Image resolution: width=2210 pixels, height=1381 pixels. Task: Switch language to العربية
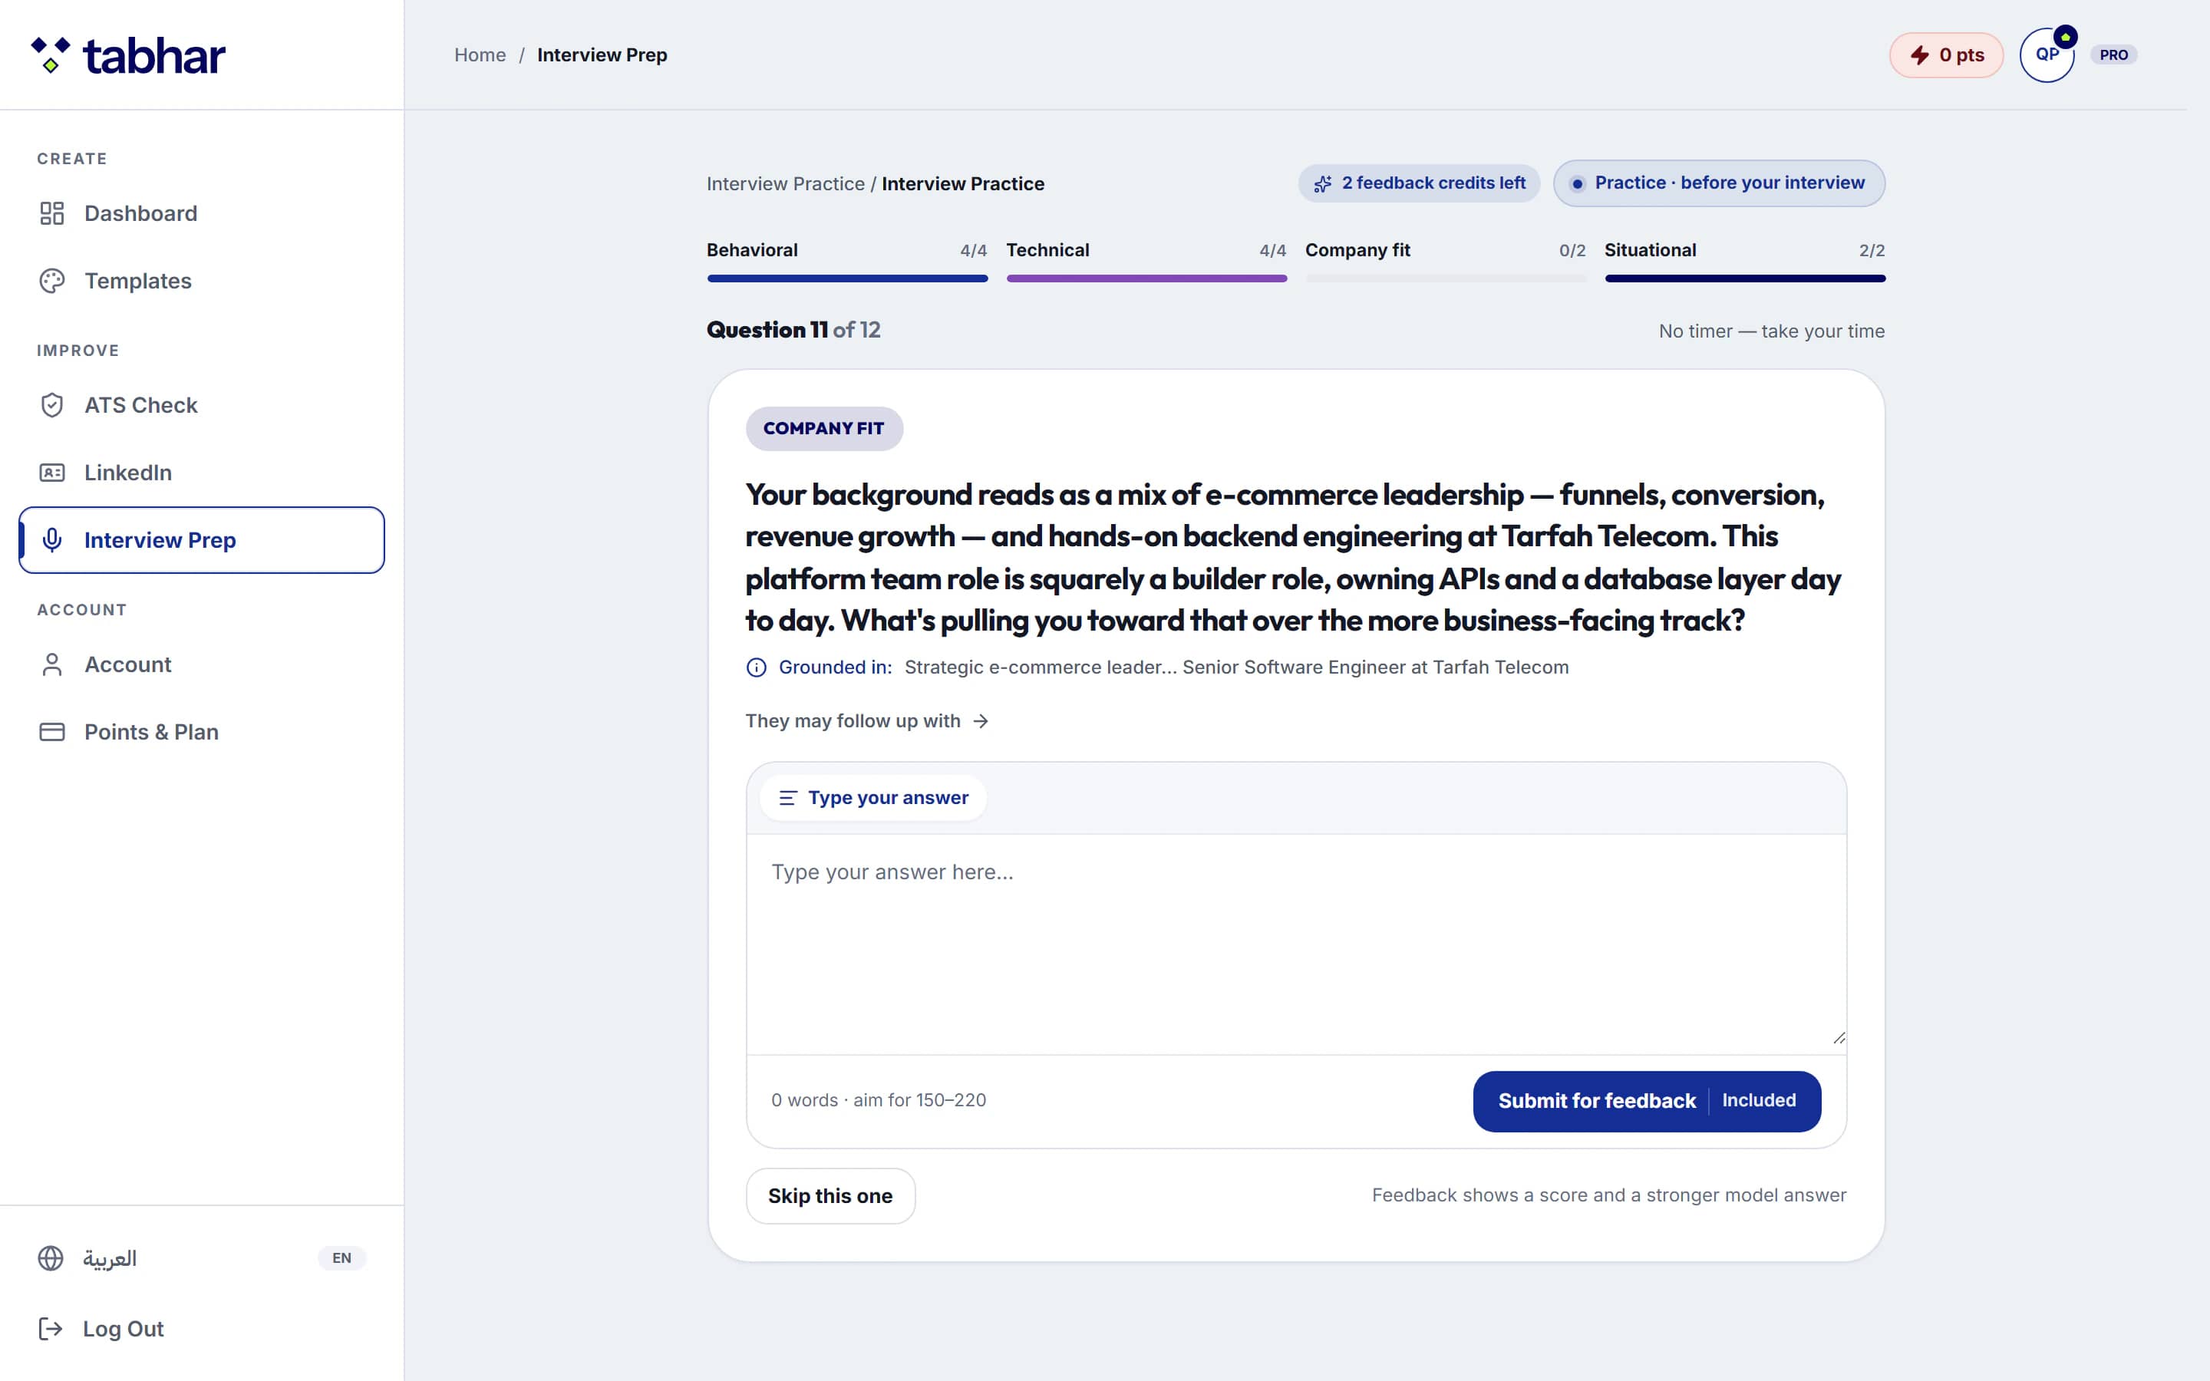pyautogui.click(x=110, y=1257)
